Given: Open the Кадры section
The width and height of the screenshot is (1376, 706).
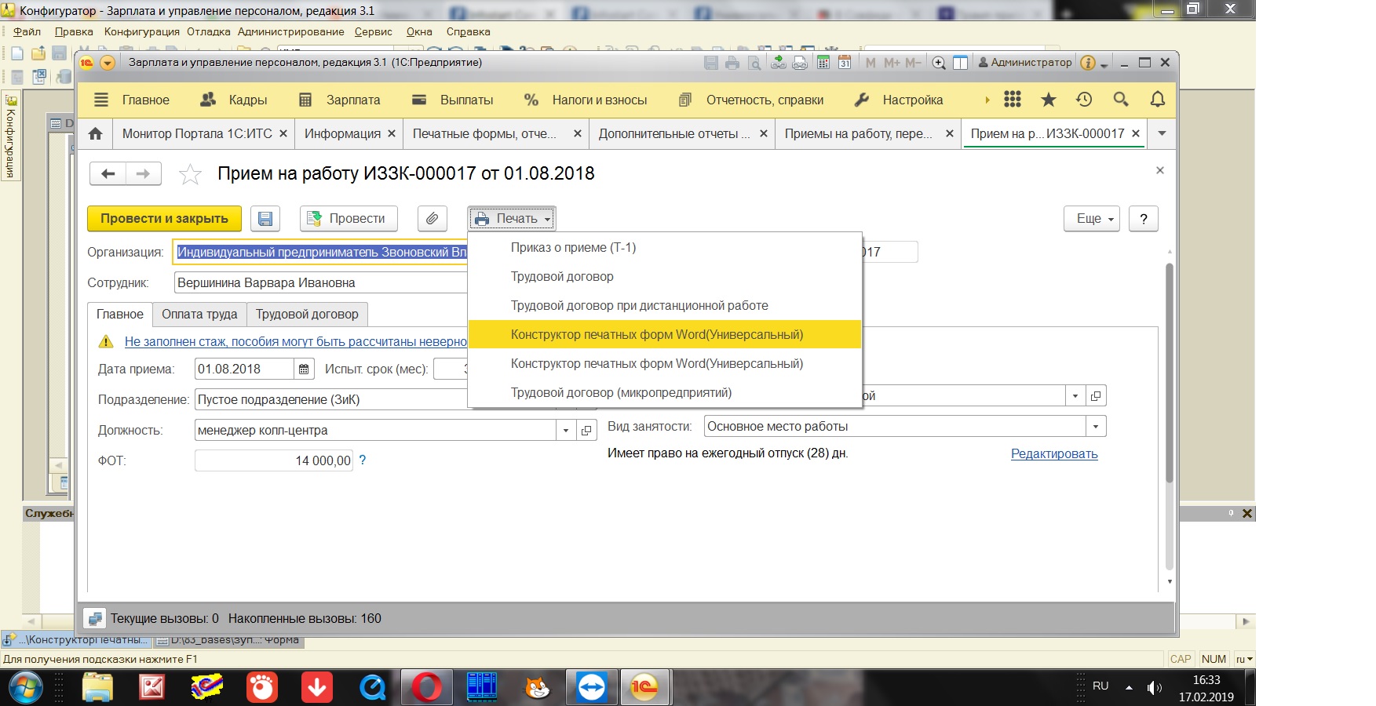Looking at the screenshot, I should point(233,100).
